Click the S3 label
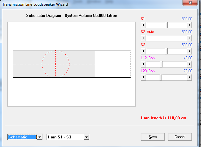Viewport: 201px width, 147px height. (x=143, y=45)
